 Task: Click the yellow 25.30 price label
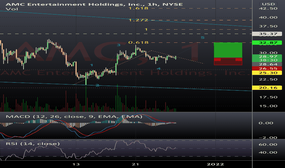267,73
